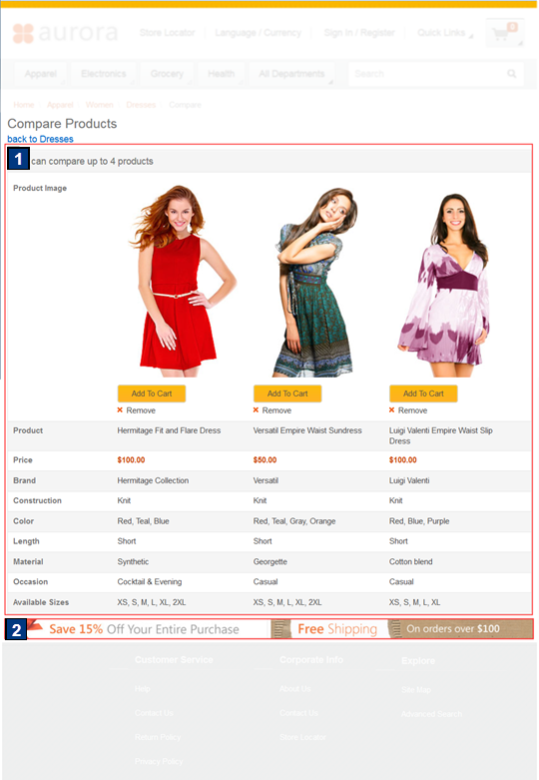Click Free Shipping banner

click(x=403, y=629)
